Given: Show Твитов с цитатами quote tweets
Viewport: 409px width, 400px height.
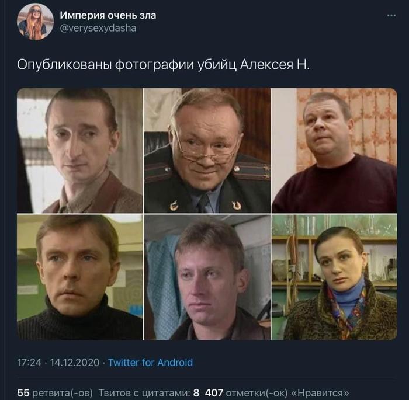Looking at the screenshot, I should (144, 392).
